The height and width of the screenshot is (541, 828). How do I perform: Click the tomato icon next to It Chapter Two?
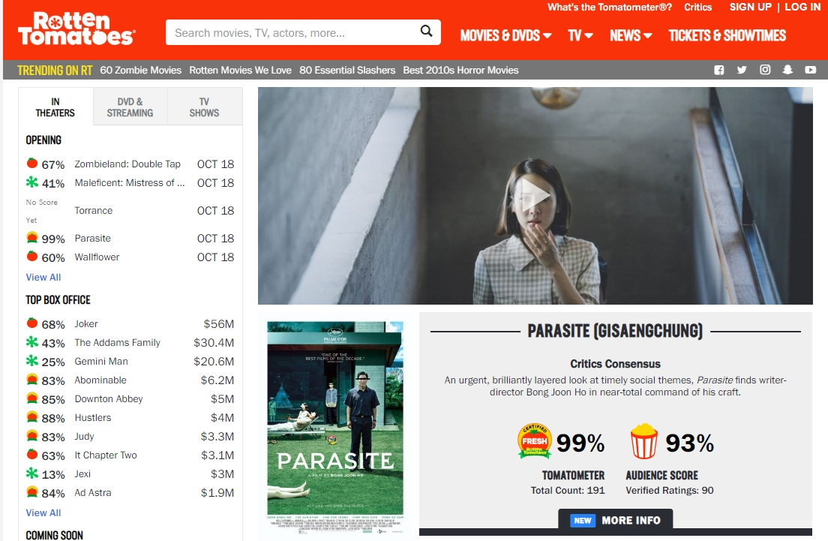(x=32, y=455)
